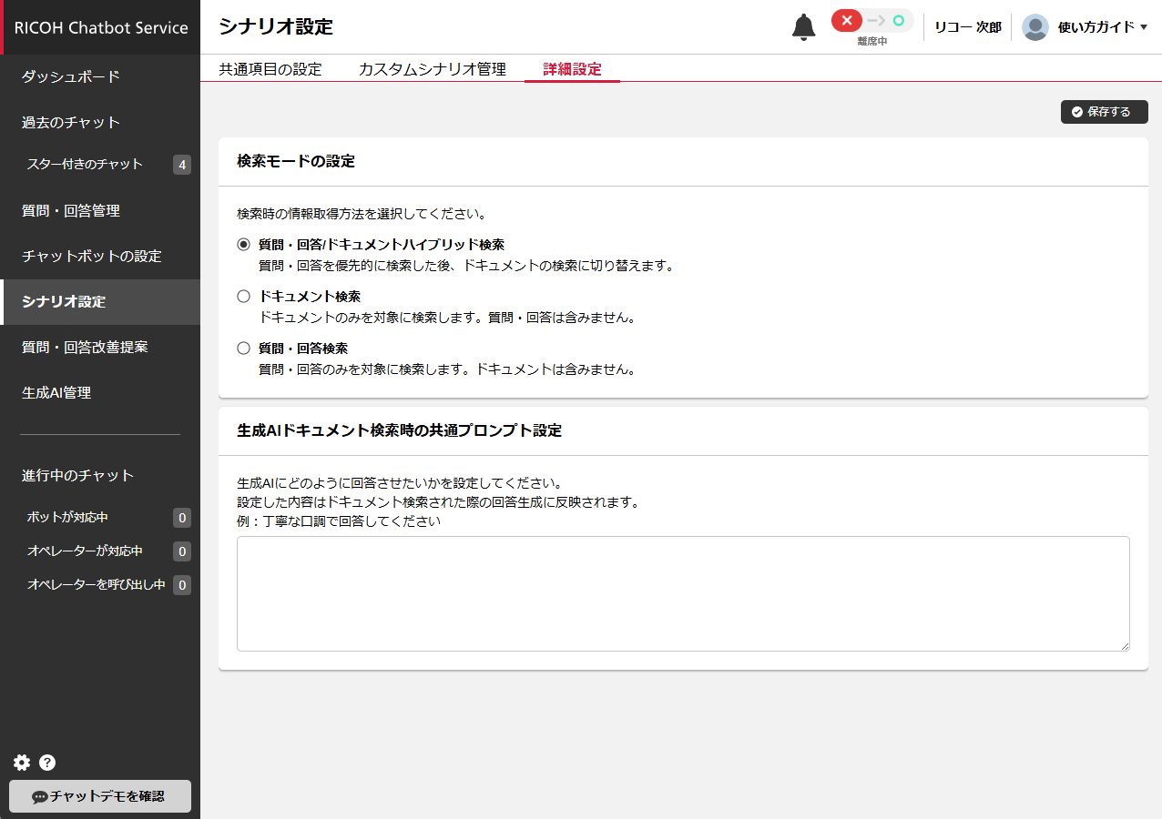Click the operator-handling chat count badge

tap(182, 551)
